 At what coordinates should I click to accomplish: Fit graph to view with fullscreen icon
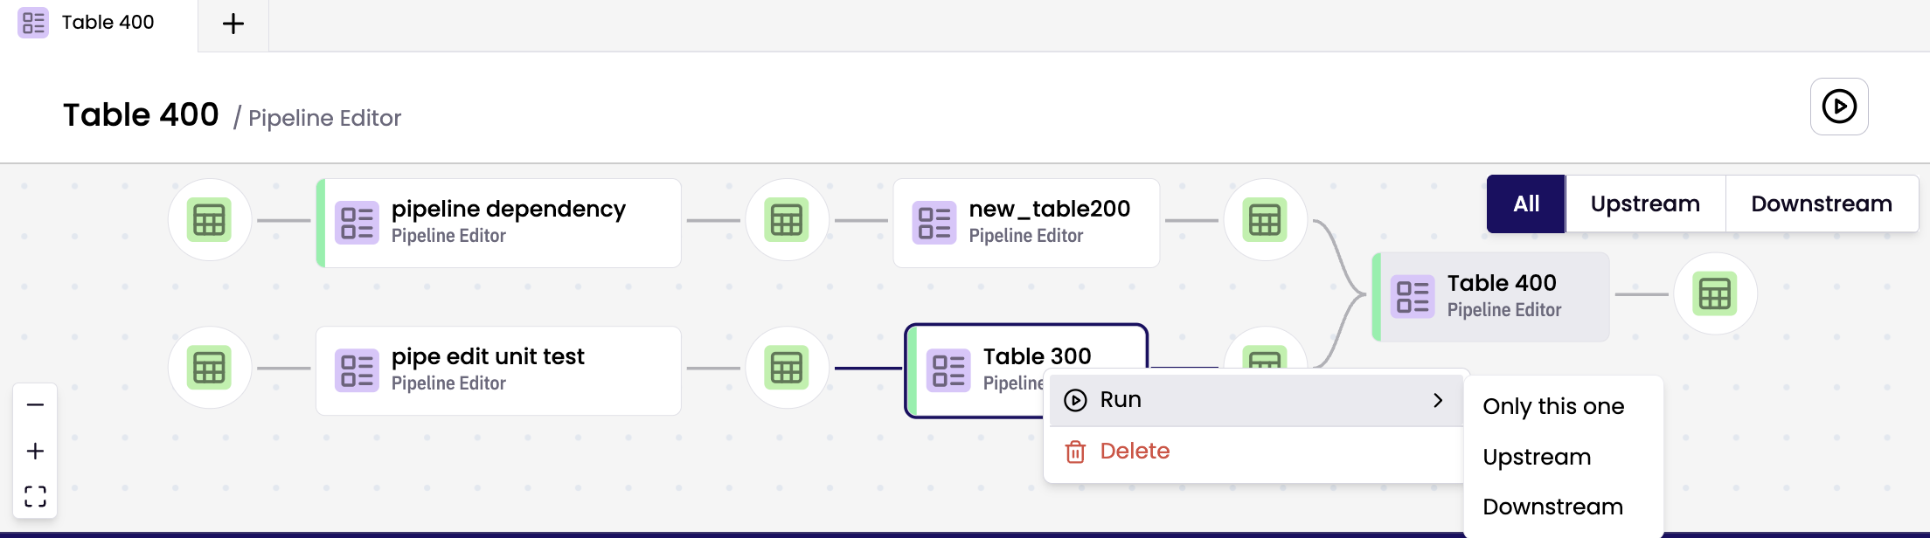click(35, 496)
